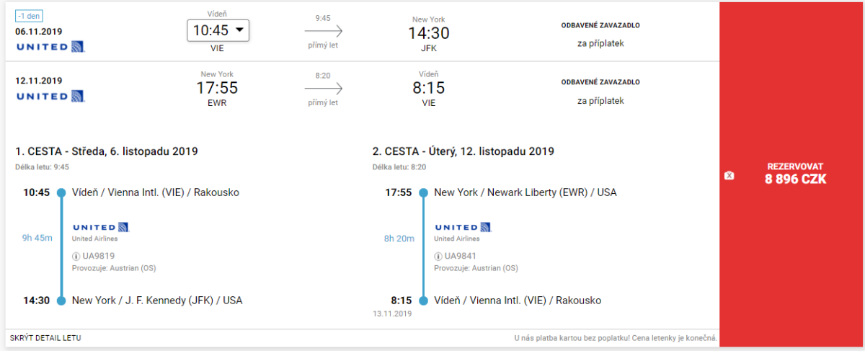Collapse details via SKRÝT DETAIL LETU
Viewport: 865px width, 351px height.
[45, 337]
